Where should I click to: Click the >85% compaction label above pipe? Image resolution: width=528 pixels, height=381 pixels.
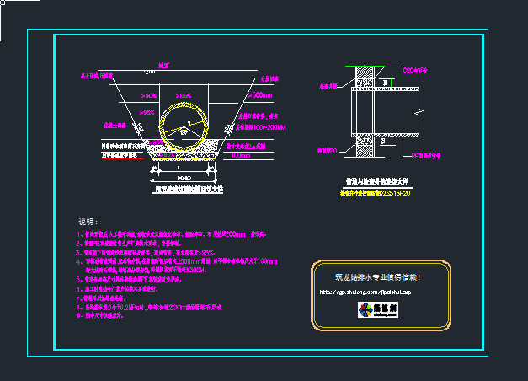pyautogui.click(x=184, y=95)
